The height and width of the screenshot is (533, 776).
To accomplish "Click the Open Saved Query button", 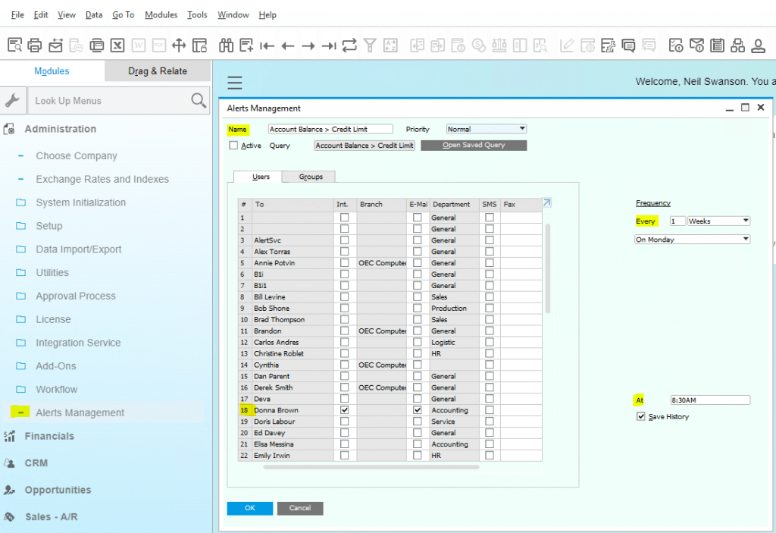I will click(x=474, y=145).
